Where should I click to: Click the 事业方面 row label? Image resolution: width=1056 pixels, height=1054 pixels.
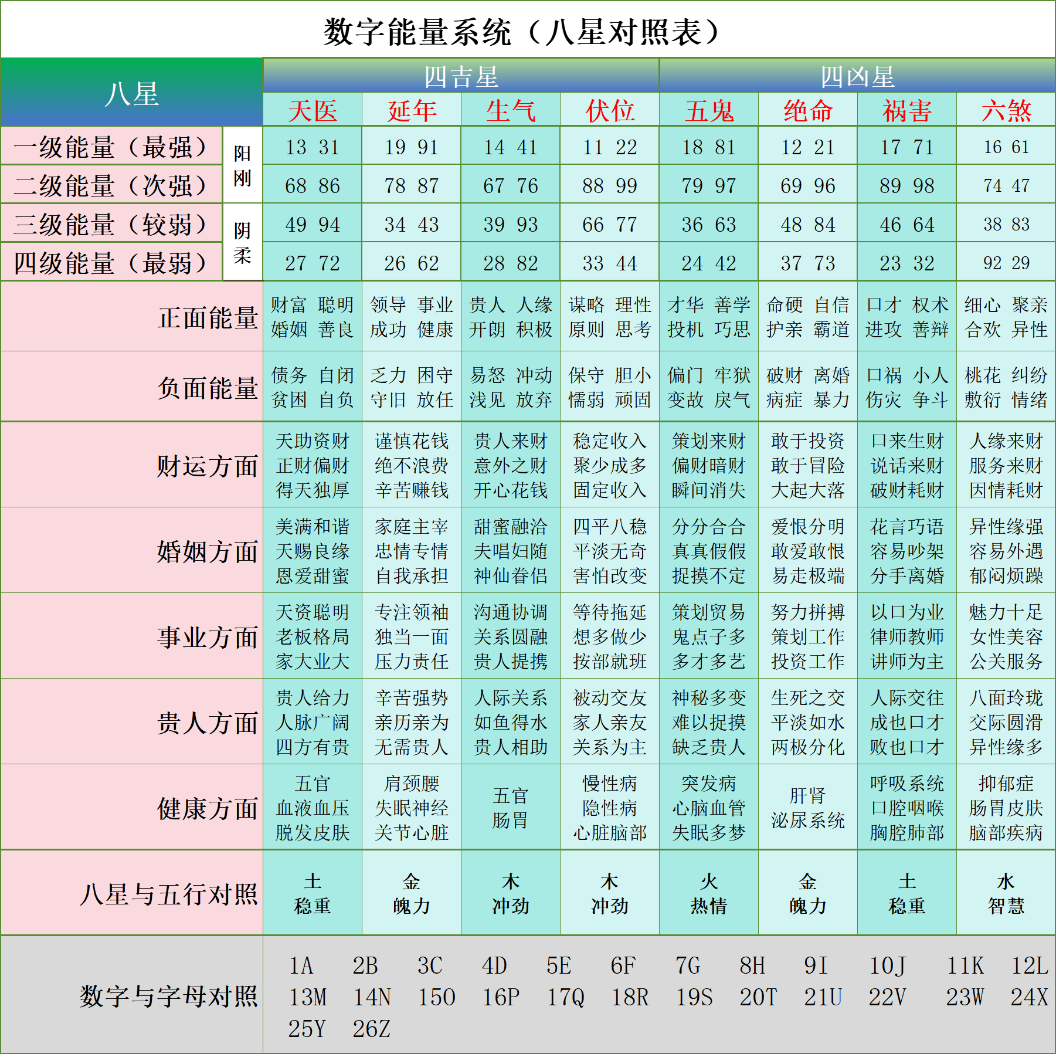(x=131, y=636)
